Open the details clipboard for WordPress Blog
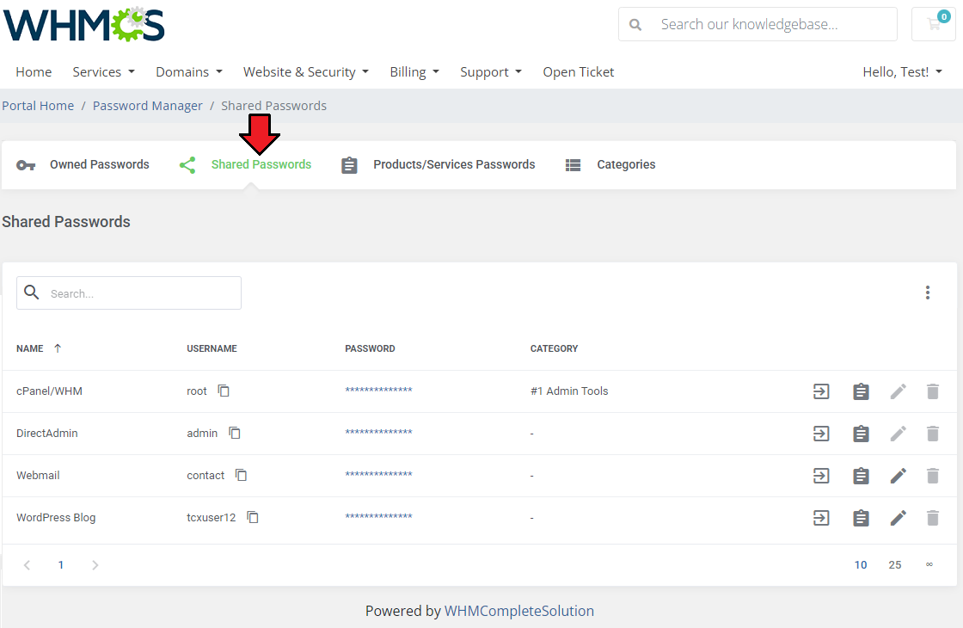This screenshot has height=628, width=963. click(x=861, y=518)
